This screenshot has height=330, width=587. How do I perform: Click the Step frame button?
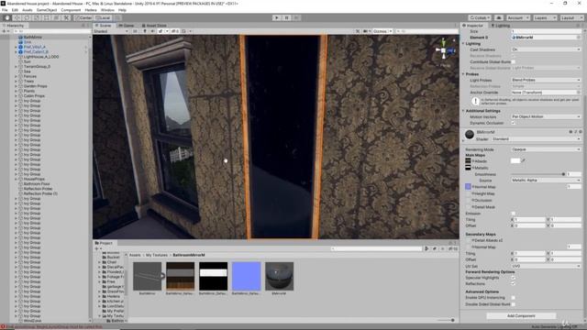296,17
